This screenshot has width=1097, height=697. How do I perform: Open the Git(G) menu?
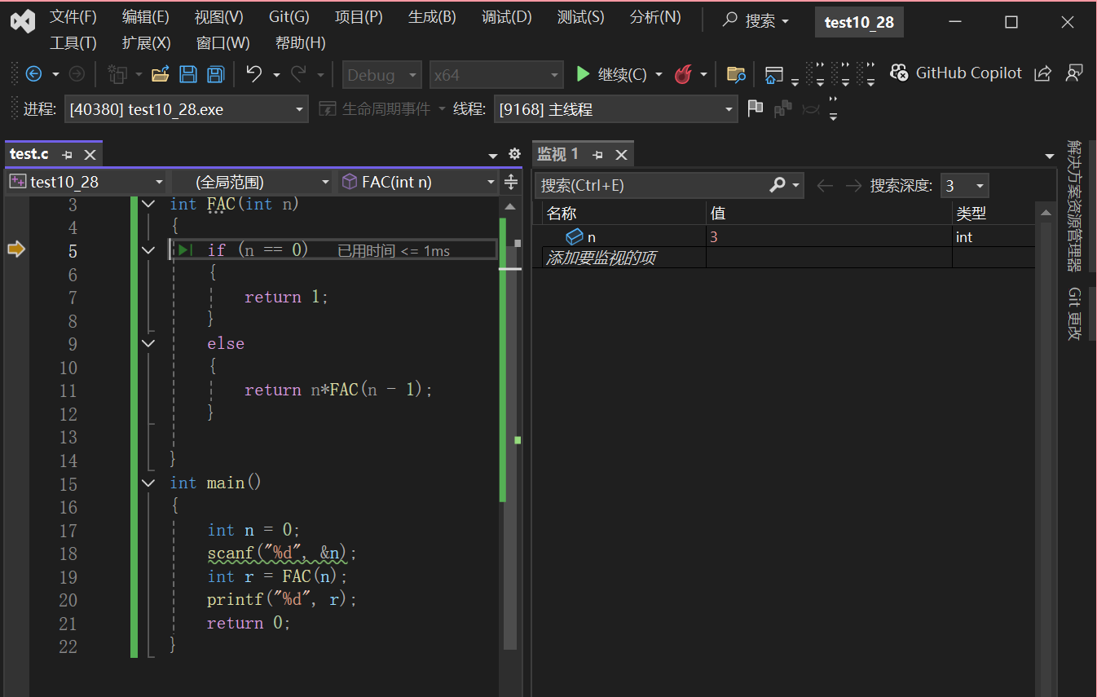[x=289, y=17]
